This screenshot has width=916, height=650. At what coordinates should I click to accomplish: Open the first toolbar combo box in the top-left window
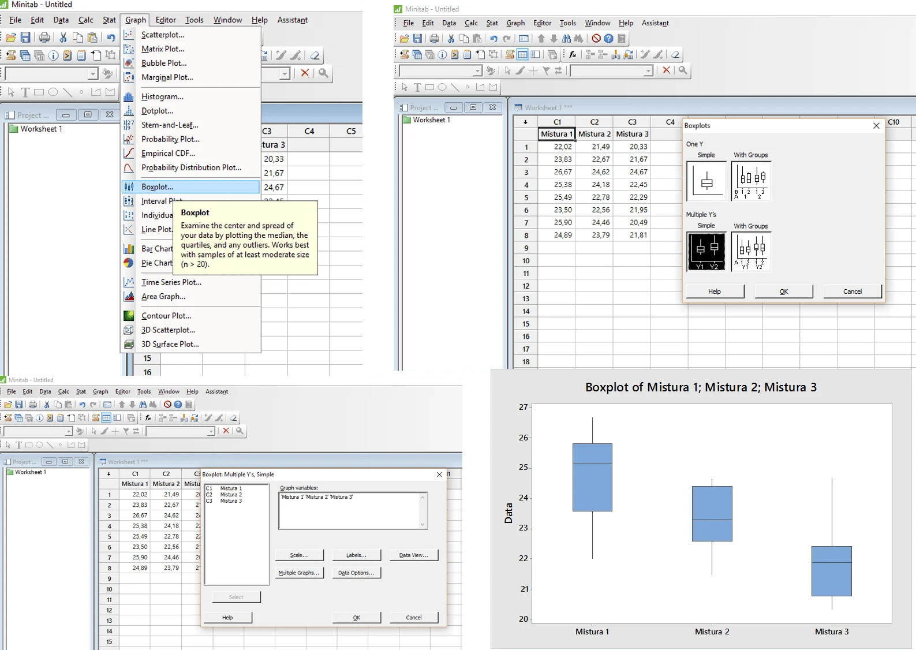tap(93, 74)
